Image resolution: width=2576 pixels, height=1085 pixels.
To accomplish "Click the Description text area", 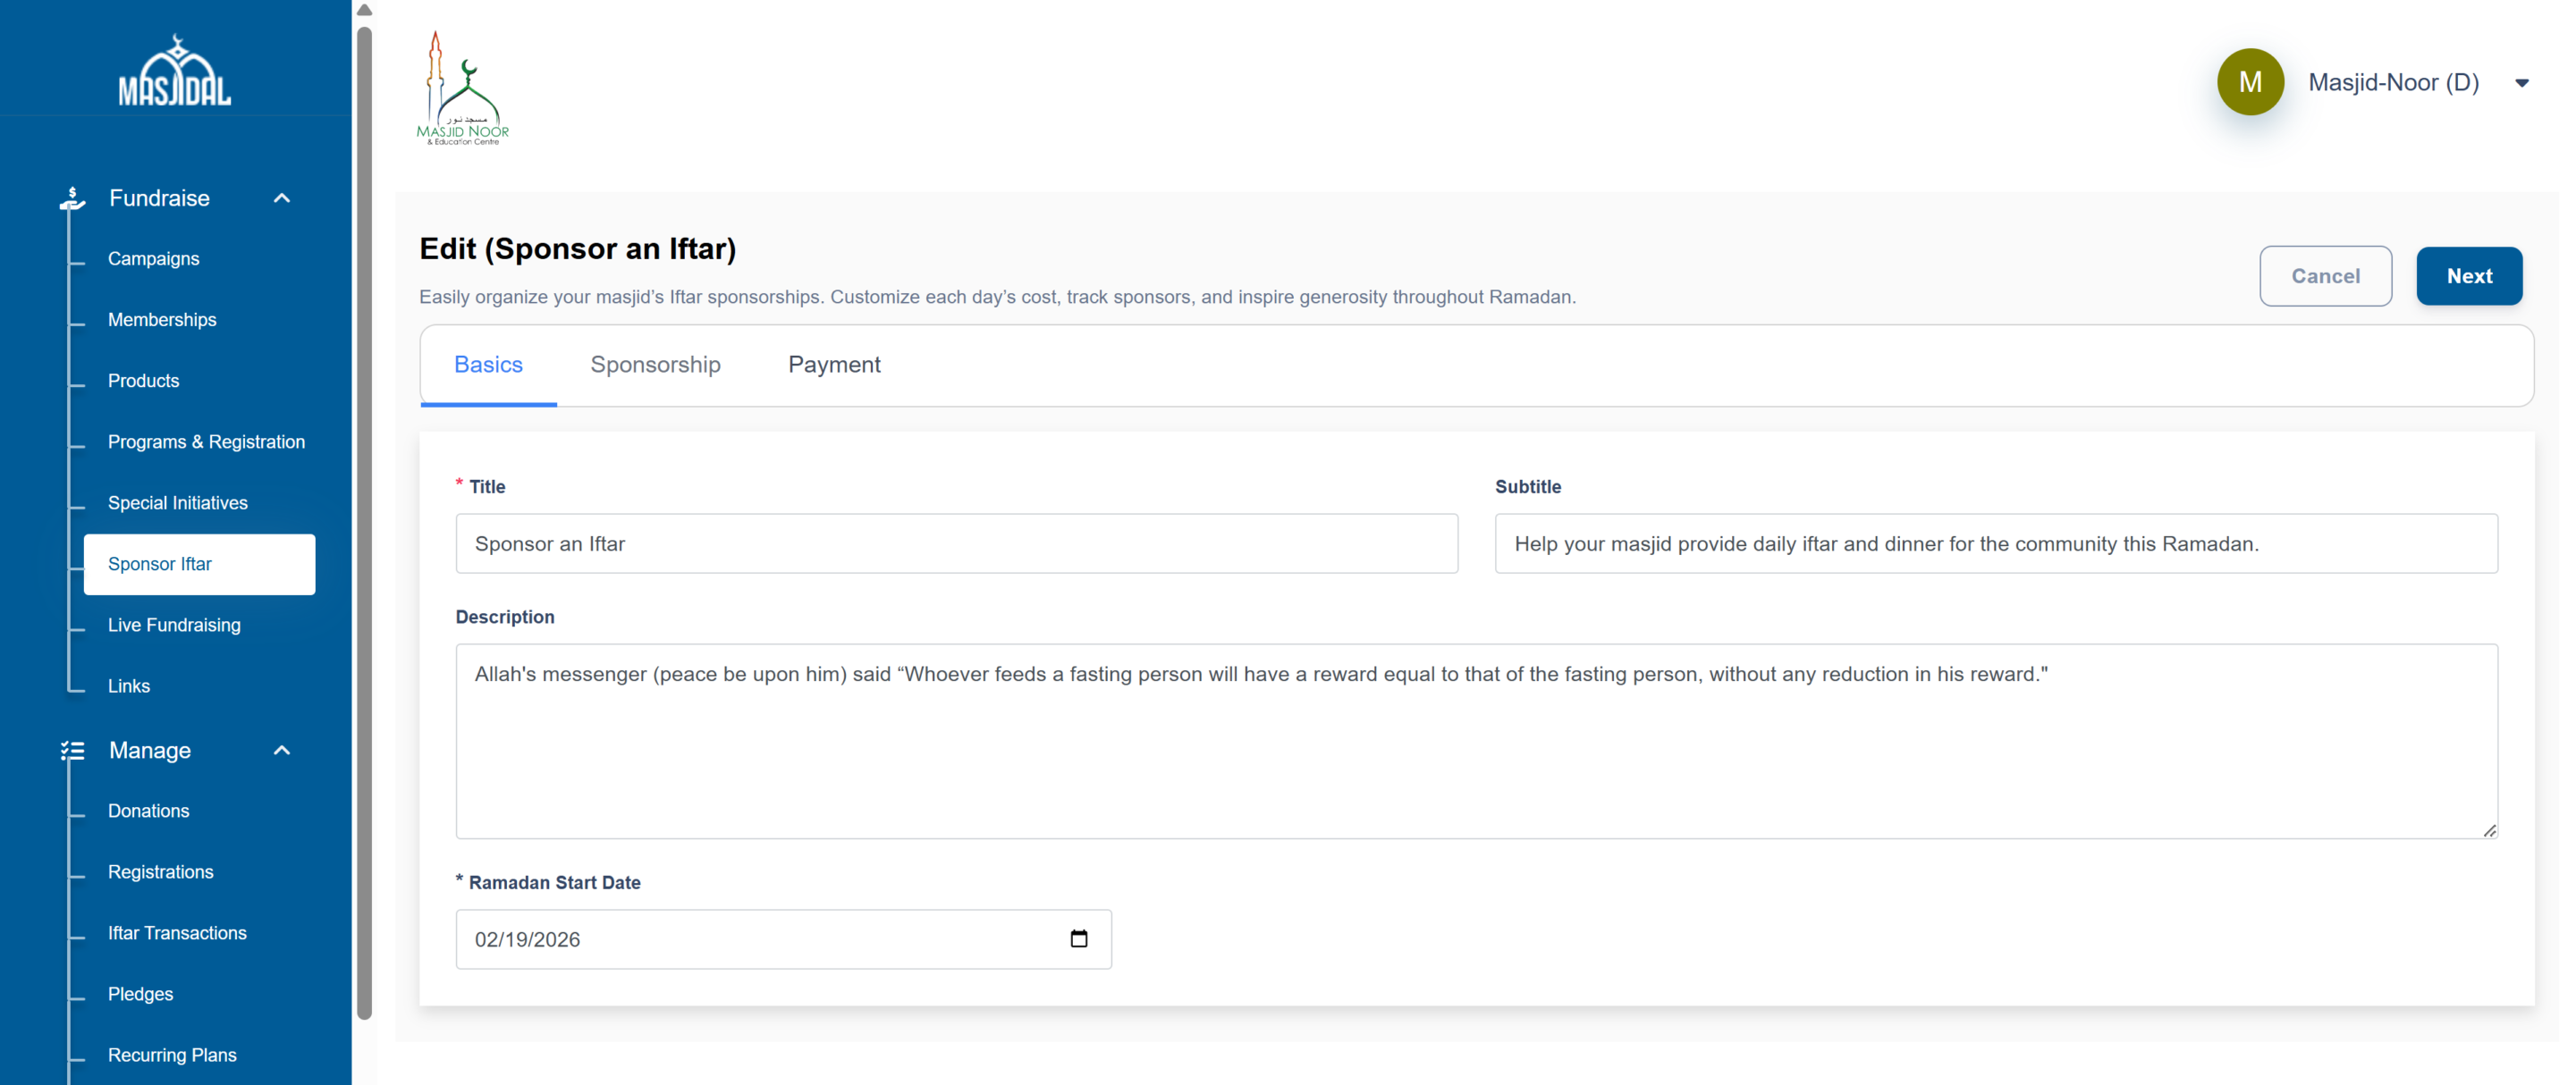I will click(x=1476, y=741).
